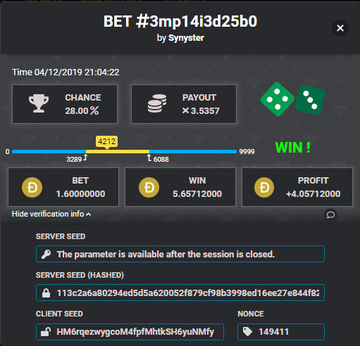Click the tag icon in Nonce field
Image resolution: width=360 pixels, height=346 pixels.
click(247, 332)
